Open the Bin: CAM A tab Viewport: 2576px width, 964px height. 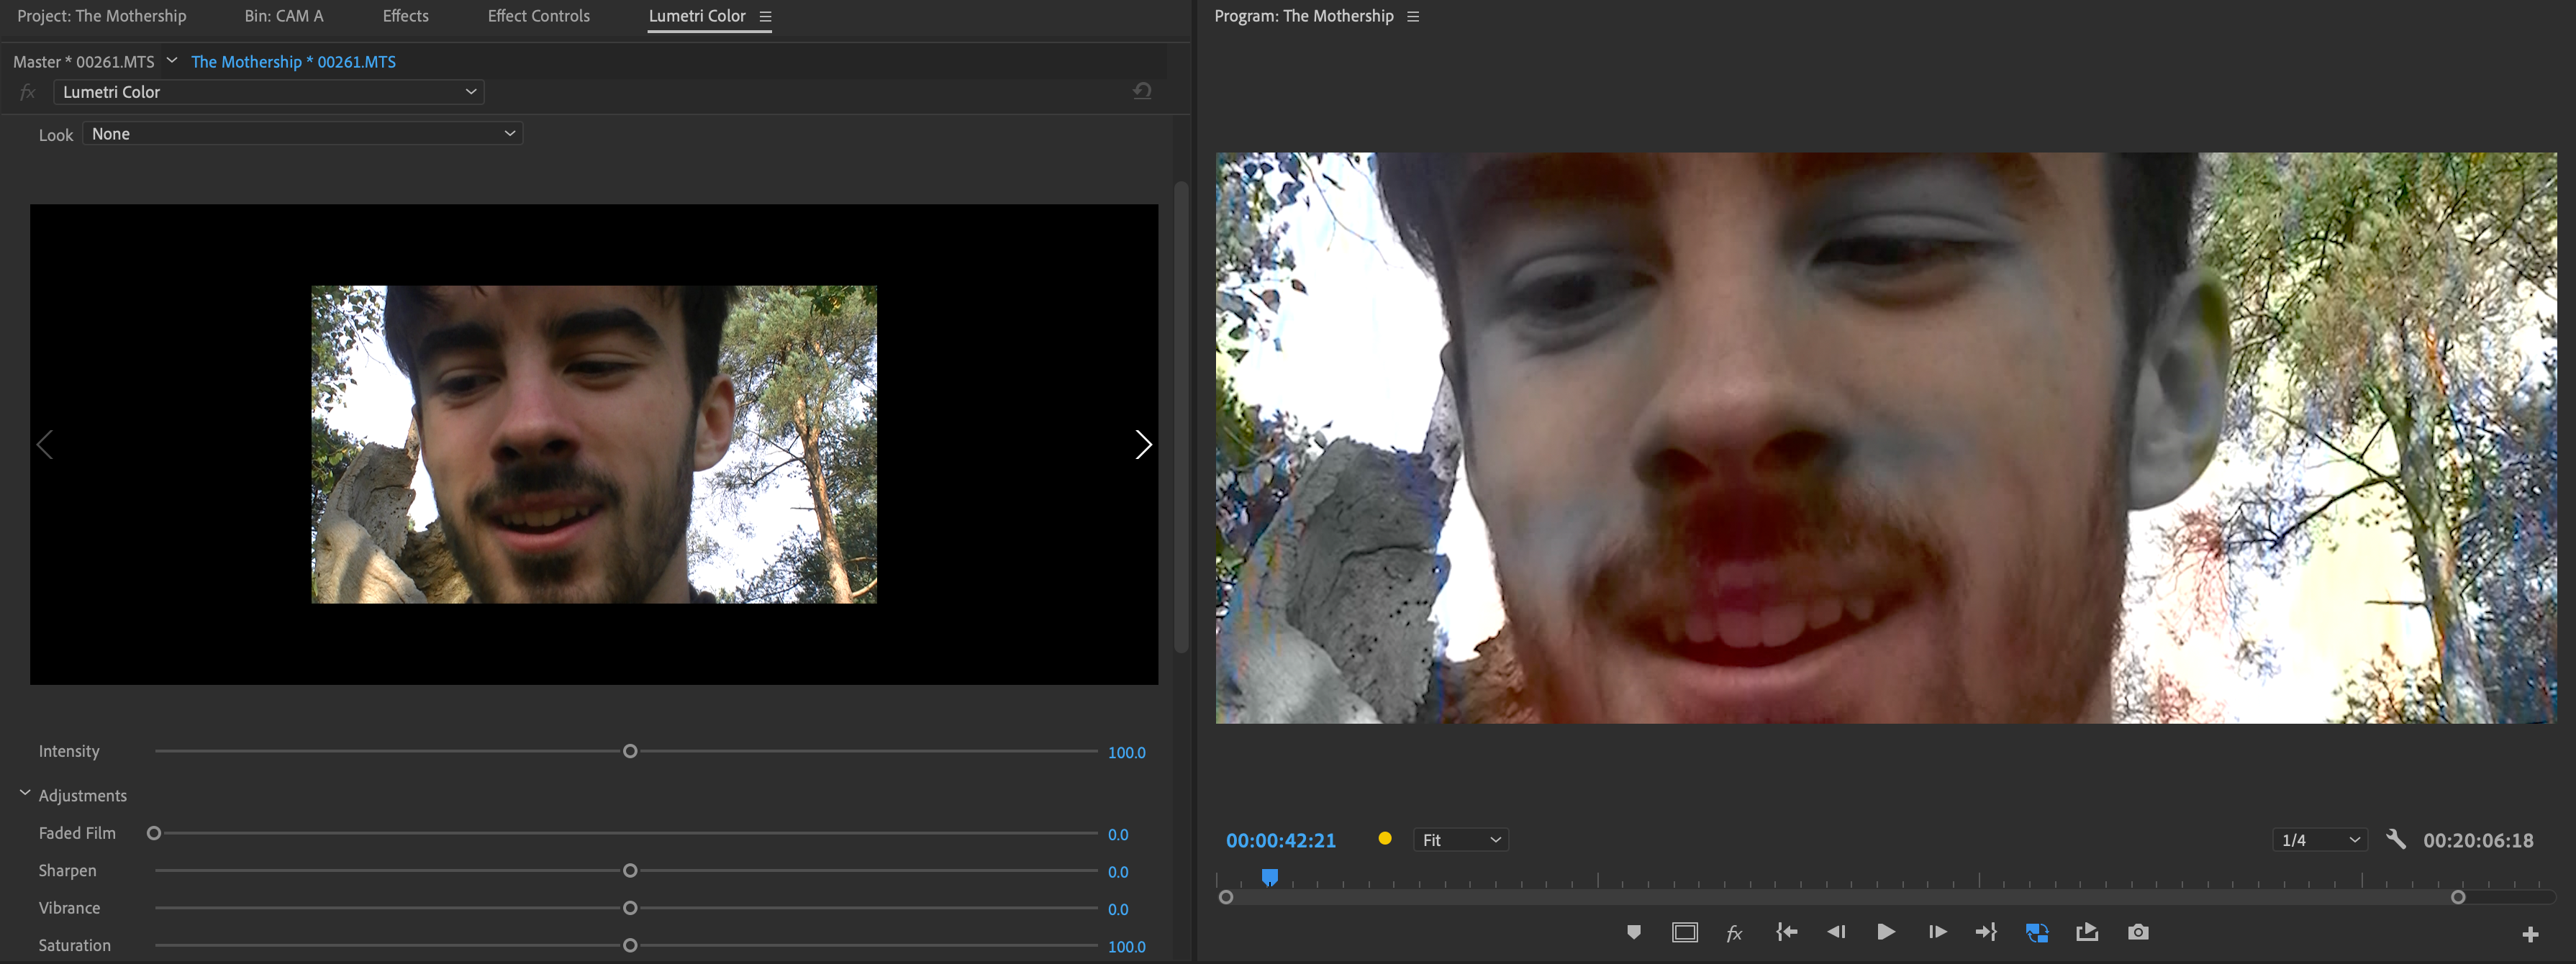point(284,16)
